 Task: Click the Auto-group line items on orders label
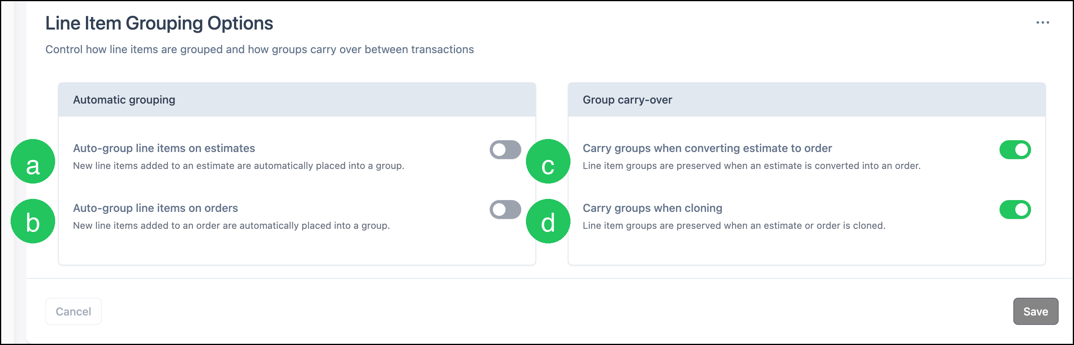click(156, 208)
